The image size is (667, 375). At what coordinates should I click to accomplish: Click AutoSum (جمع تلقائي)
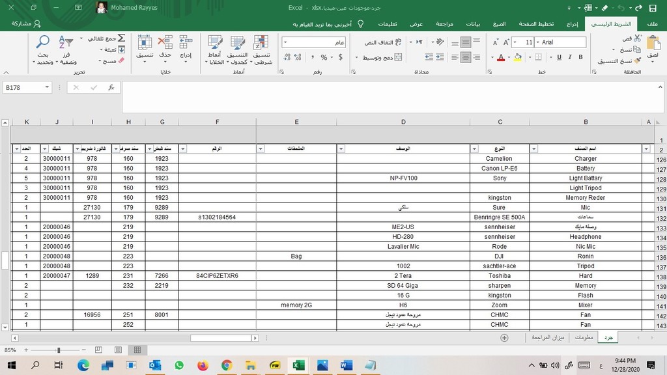(x=106, y=38)
